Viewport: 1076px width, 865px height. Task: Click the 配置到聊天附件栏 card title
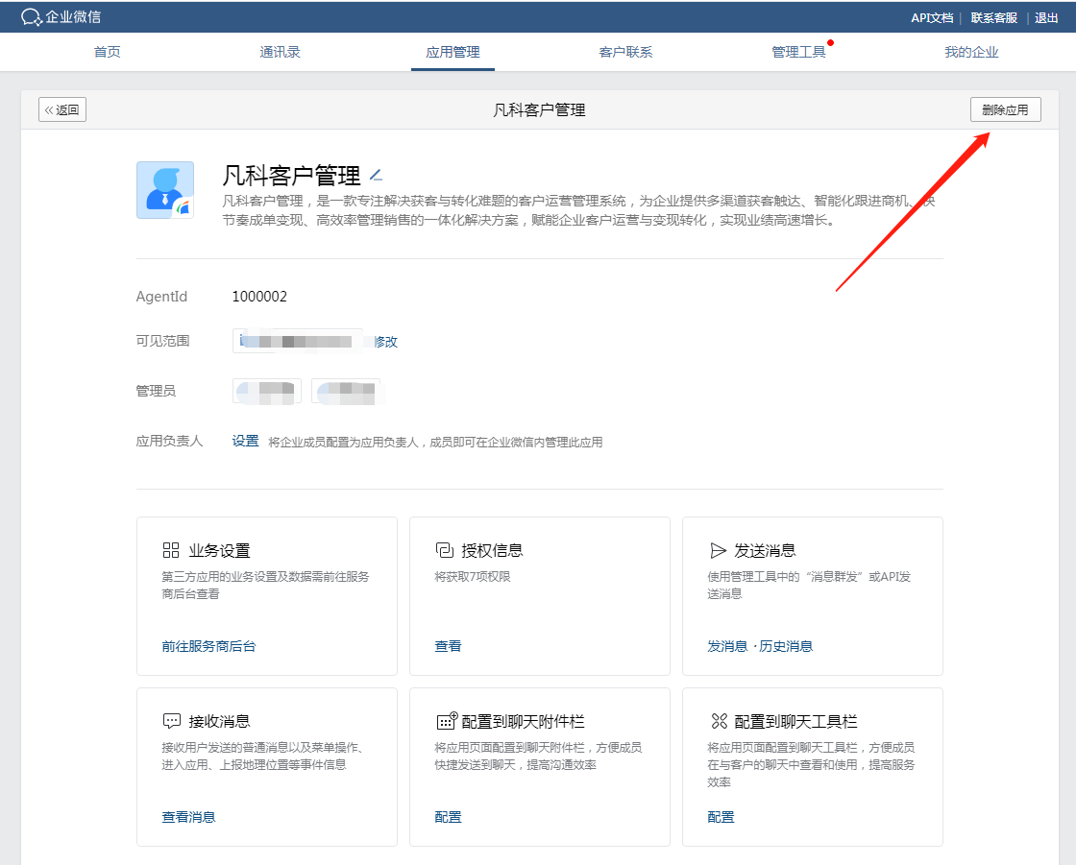[523, 721]
